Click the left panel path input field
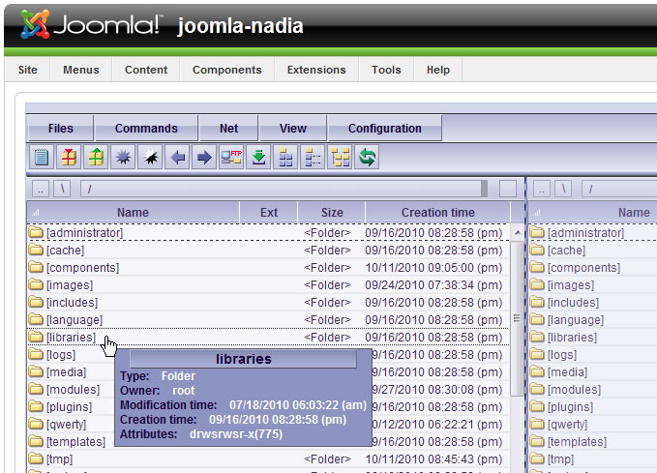This screenshot has width=657, height=473. pyautogui.click(x=284, y=190)
